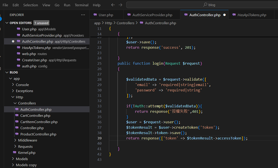Switch to the User.php tab
Screen dimensions: 278x168
pyautogui.click(x=106, y=15)
